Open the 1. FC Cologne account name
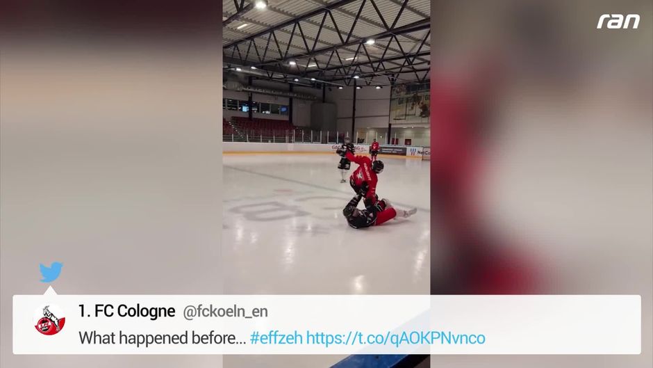Screen dimensions: 653x368 (x=127, y=311)
